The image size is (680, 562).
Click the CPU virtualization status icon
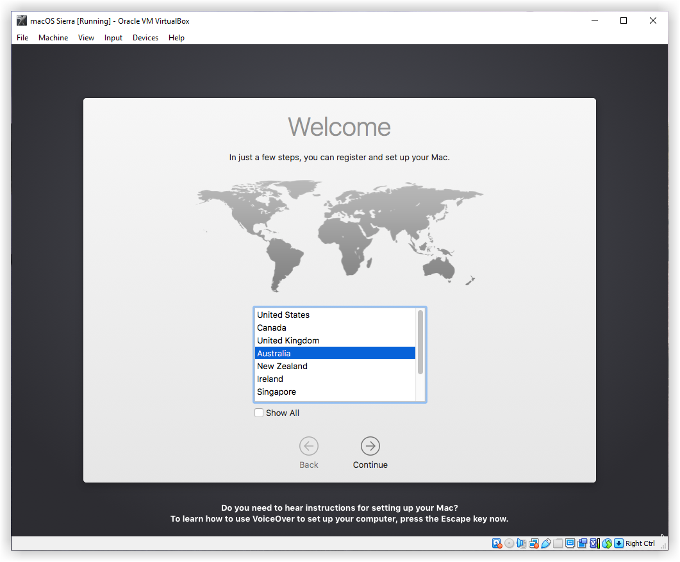coord(595,543)
